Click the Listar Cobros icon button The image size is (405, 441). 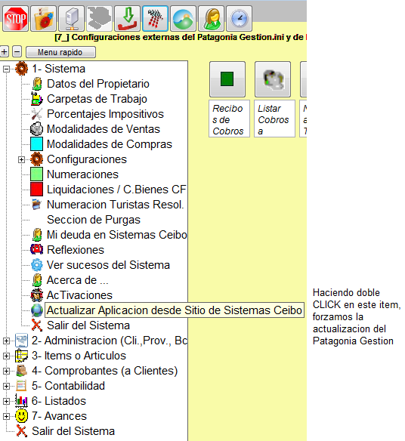273,79
